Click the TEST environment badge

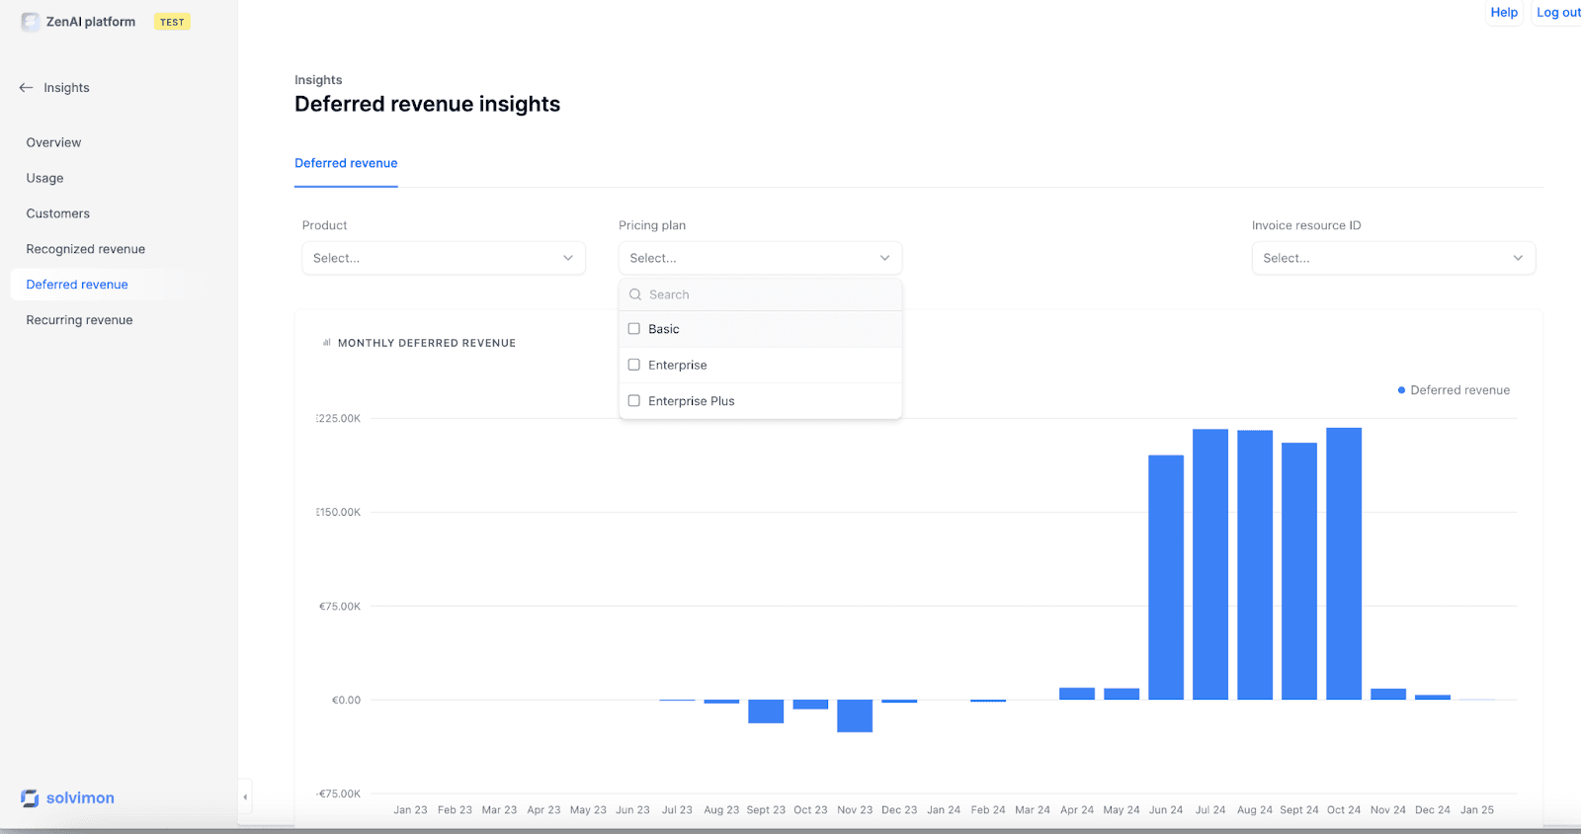pos(172,22)
